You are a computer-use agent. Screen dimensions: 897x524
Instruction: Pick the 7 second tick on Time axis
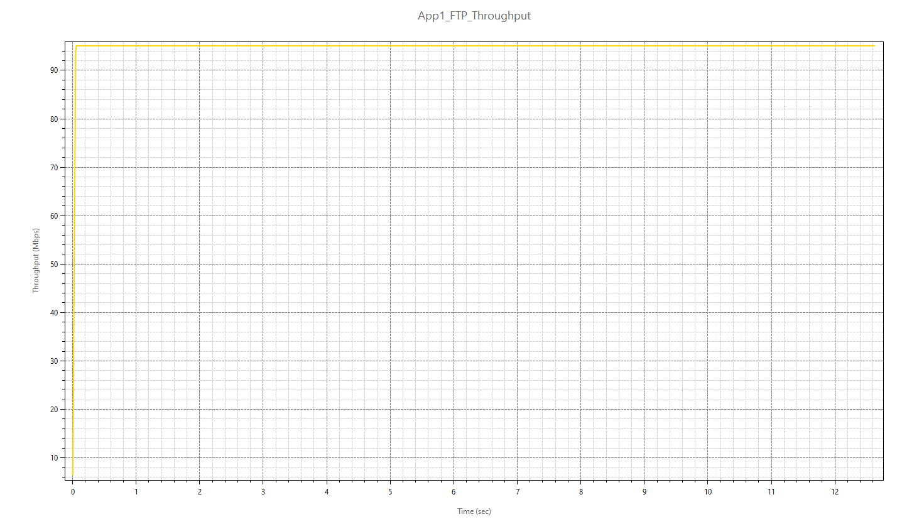coord(517,491)
